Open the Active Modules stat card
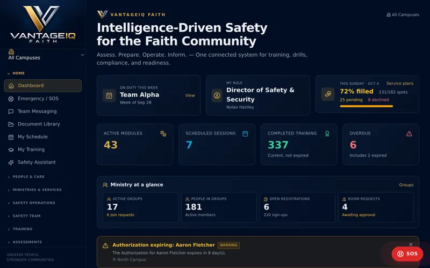This screenshot has width=430, height=268. (x=135, y=144)
